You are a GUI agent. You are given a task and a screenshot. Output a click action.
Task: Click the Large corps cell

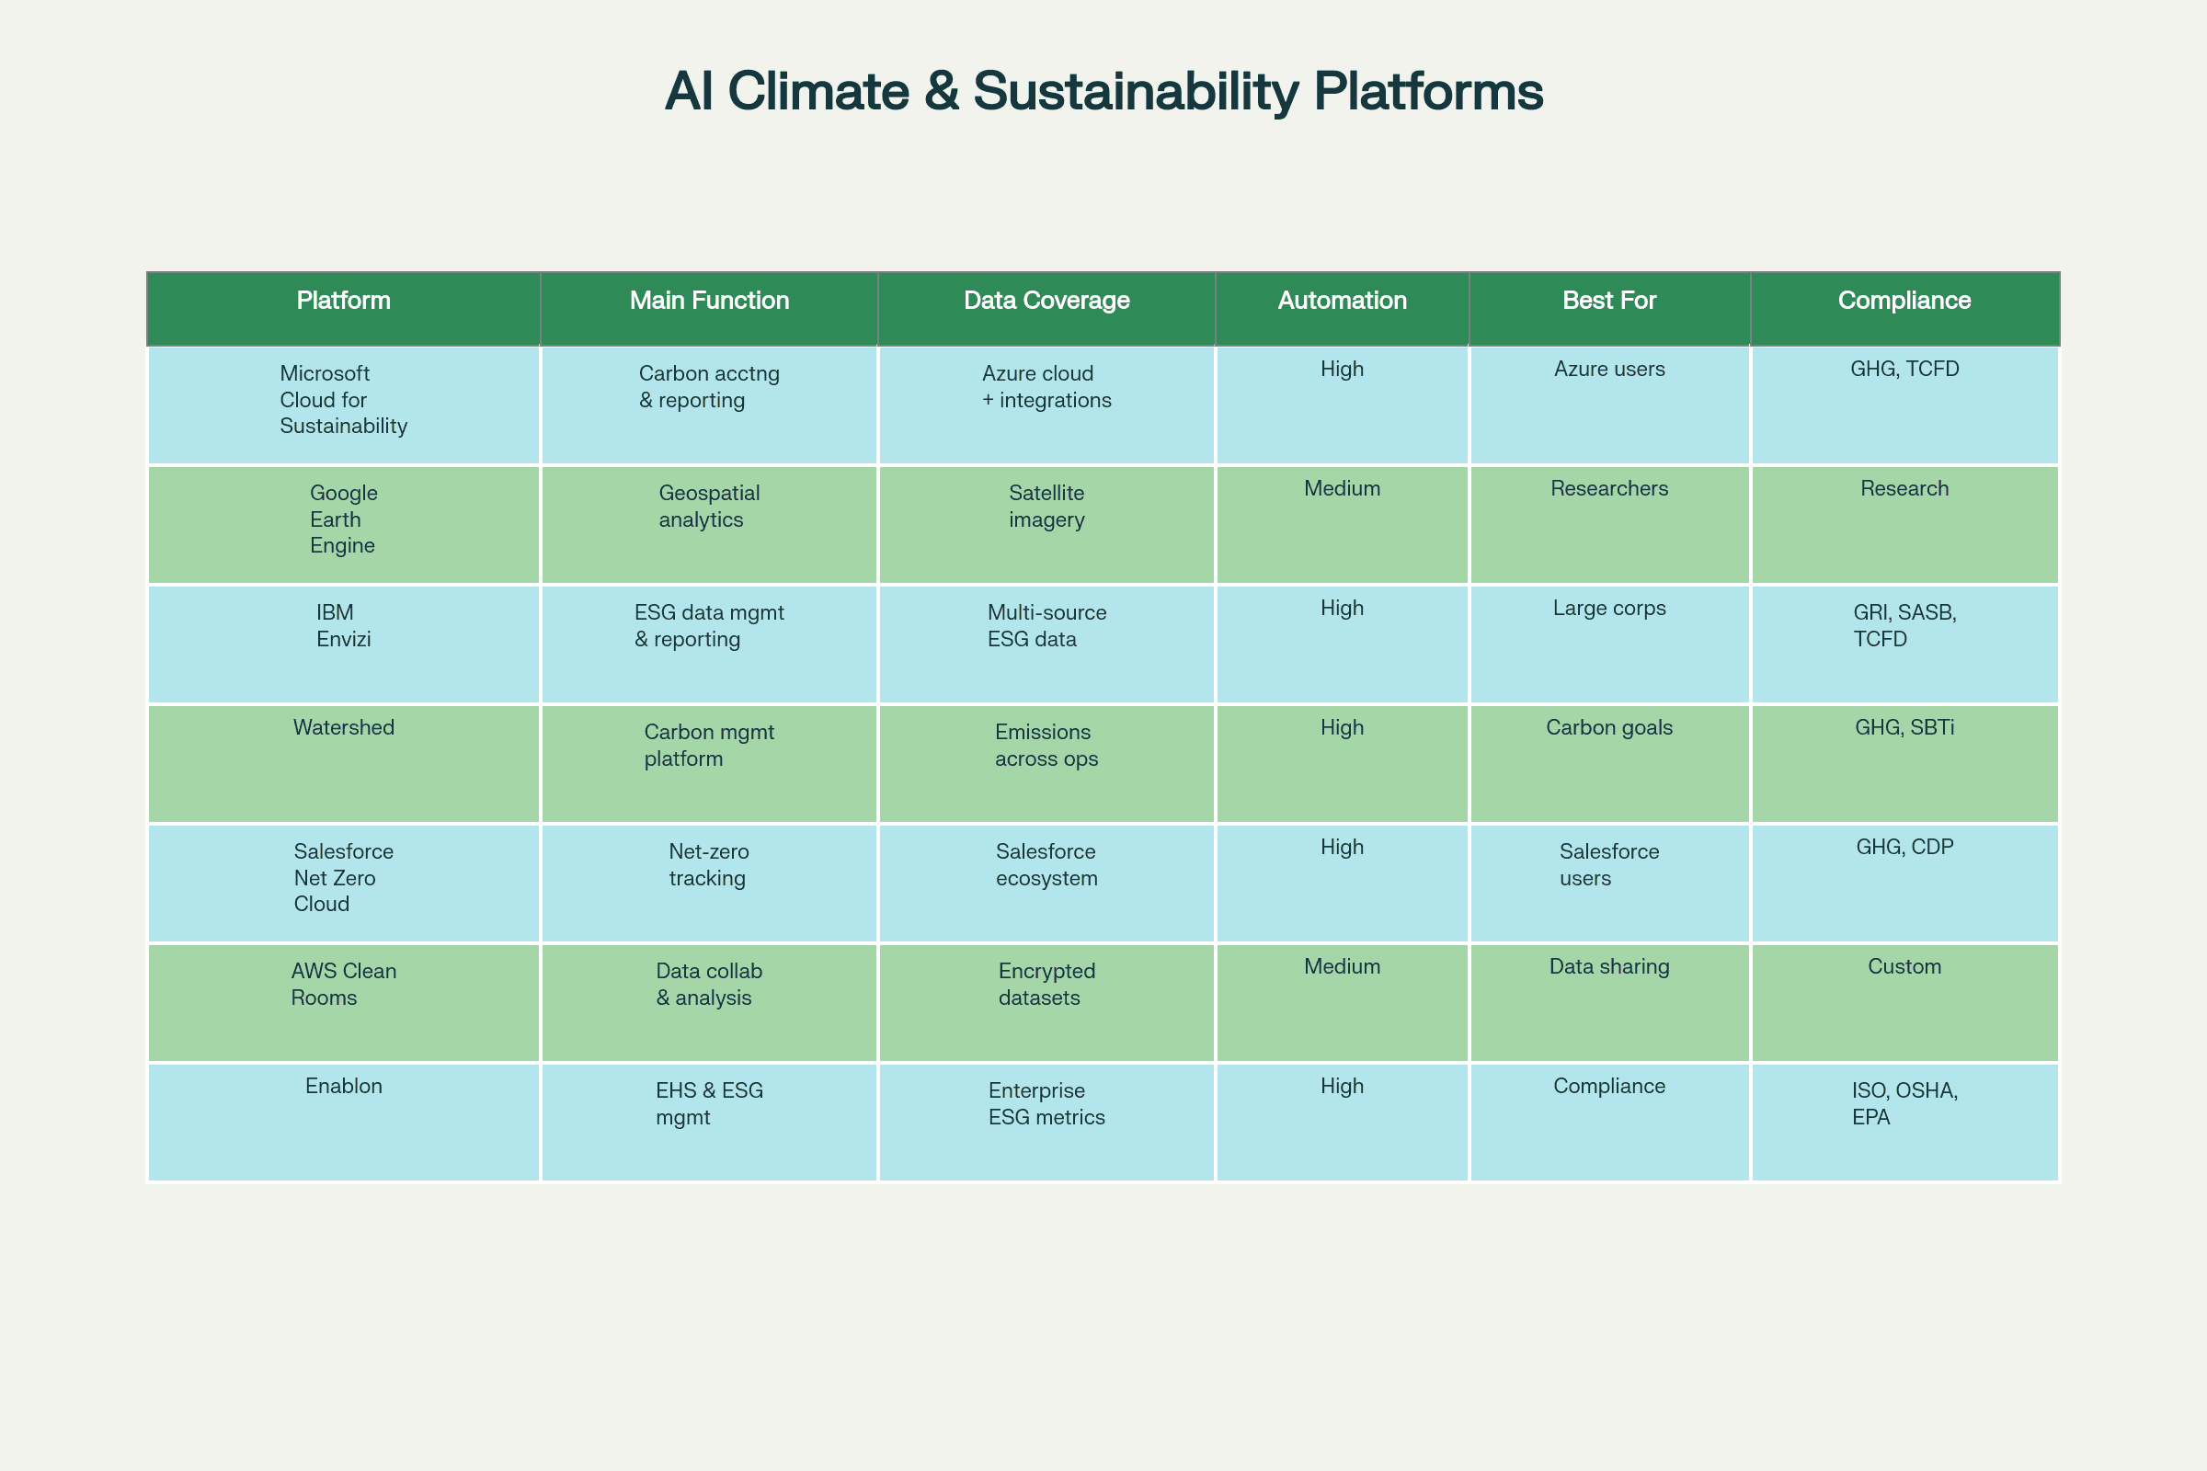[1610, 644]
